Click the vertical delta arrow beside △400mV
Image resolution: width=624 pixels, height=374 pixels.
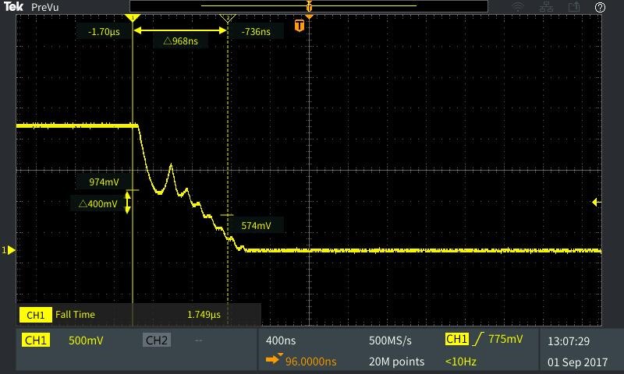[x=128, y=203]
